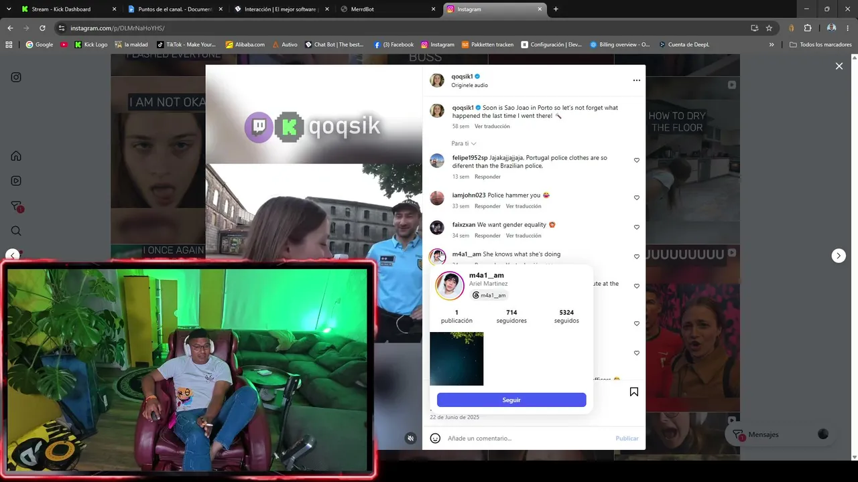This screenshot has width=858, height=482.
Task: Open the Google bookmark
Action: (40, 45)
